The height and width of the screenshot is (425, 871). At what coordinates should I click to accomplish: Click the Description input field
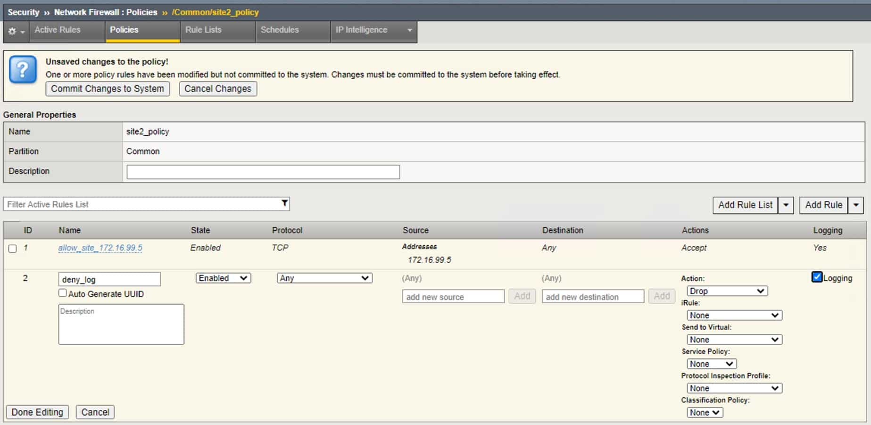pos(262,171)
